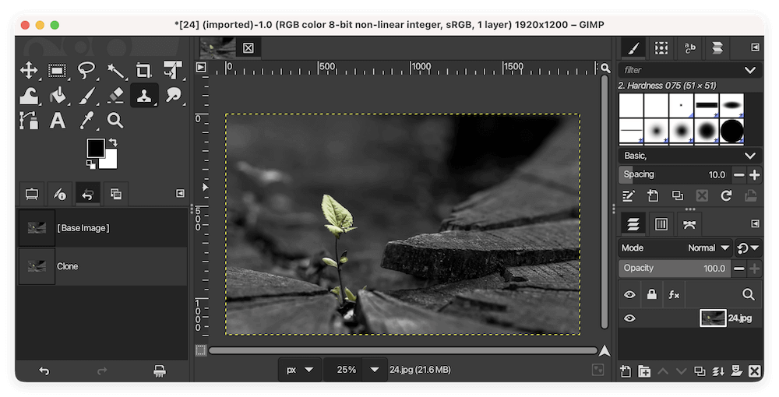Adjust the layer Opacity slider

point(675,268)
